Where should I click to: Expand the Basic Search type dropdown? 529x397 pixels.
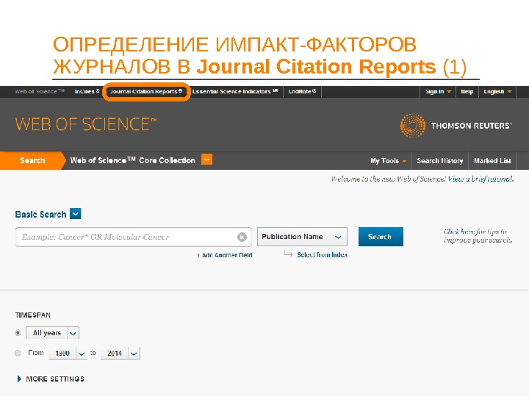75,214
